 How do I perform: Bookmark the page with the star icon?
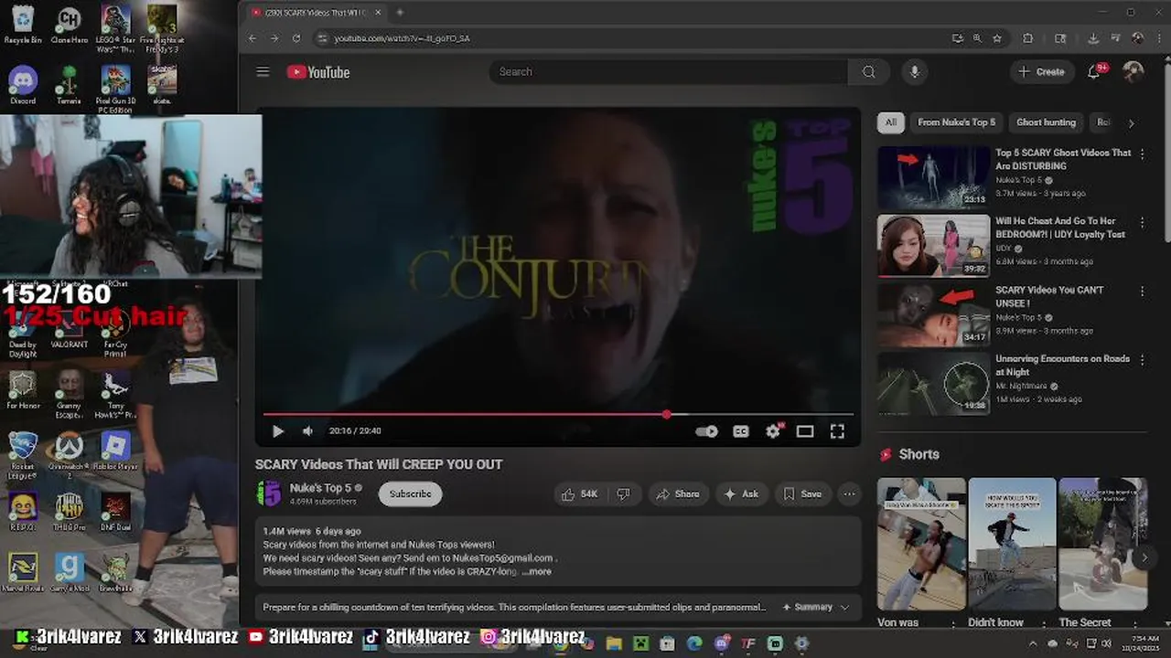tap(997, 38)
